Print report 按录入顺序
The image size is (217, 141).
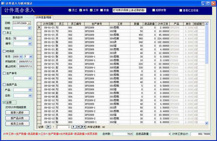coord(17,112)
